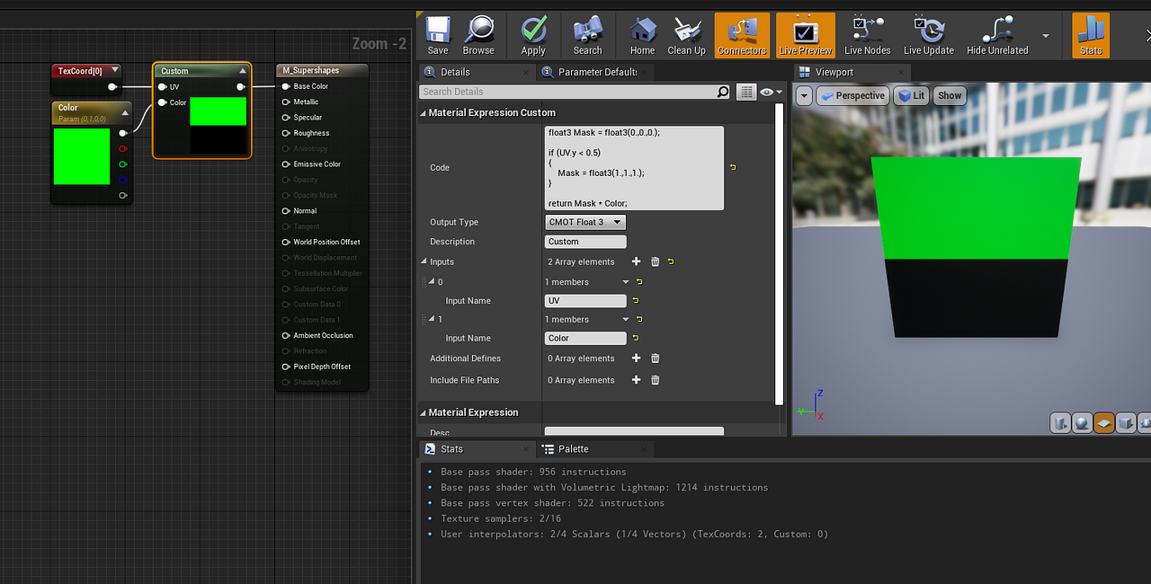This screenshot has width=1151, height=584.
Task: Click the Clean Up toolbar icon
Action: coord(686,36)
